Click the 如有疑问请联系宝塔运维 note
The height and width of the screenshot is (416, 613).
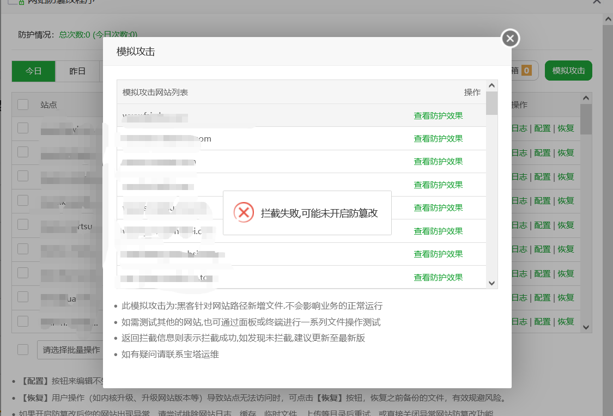pos(170,354)
